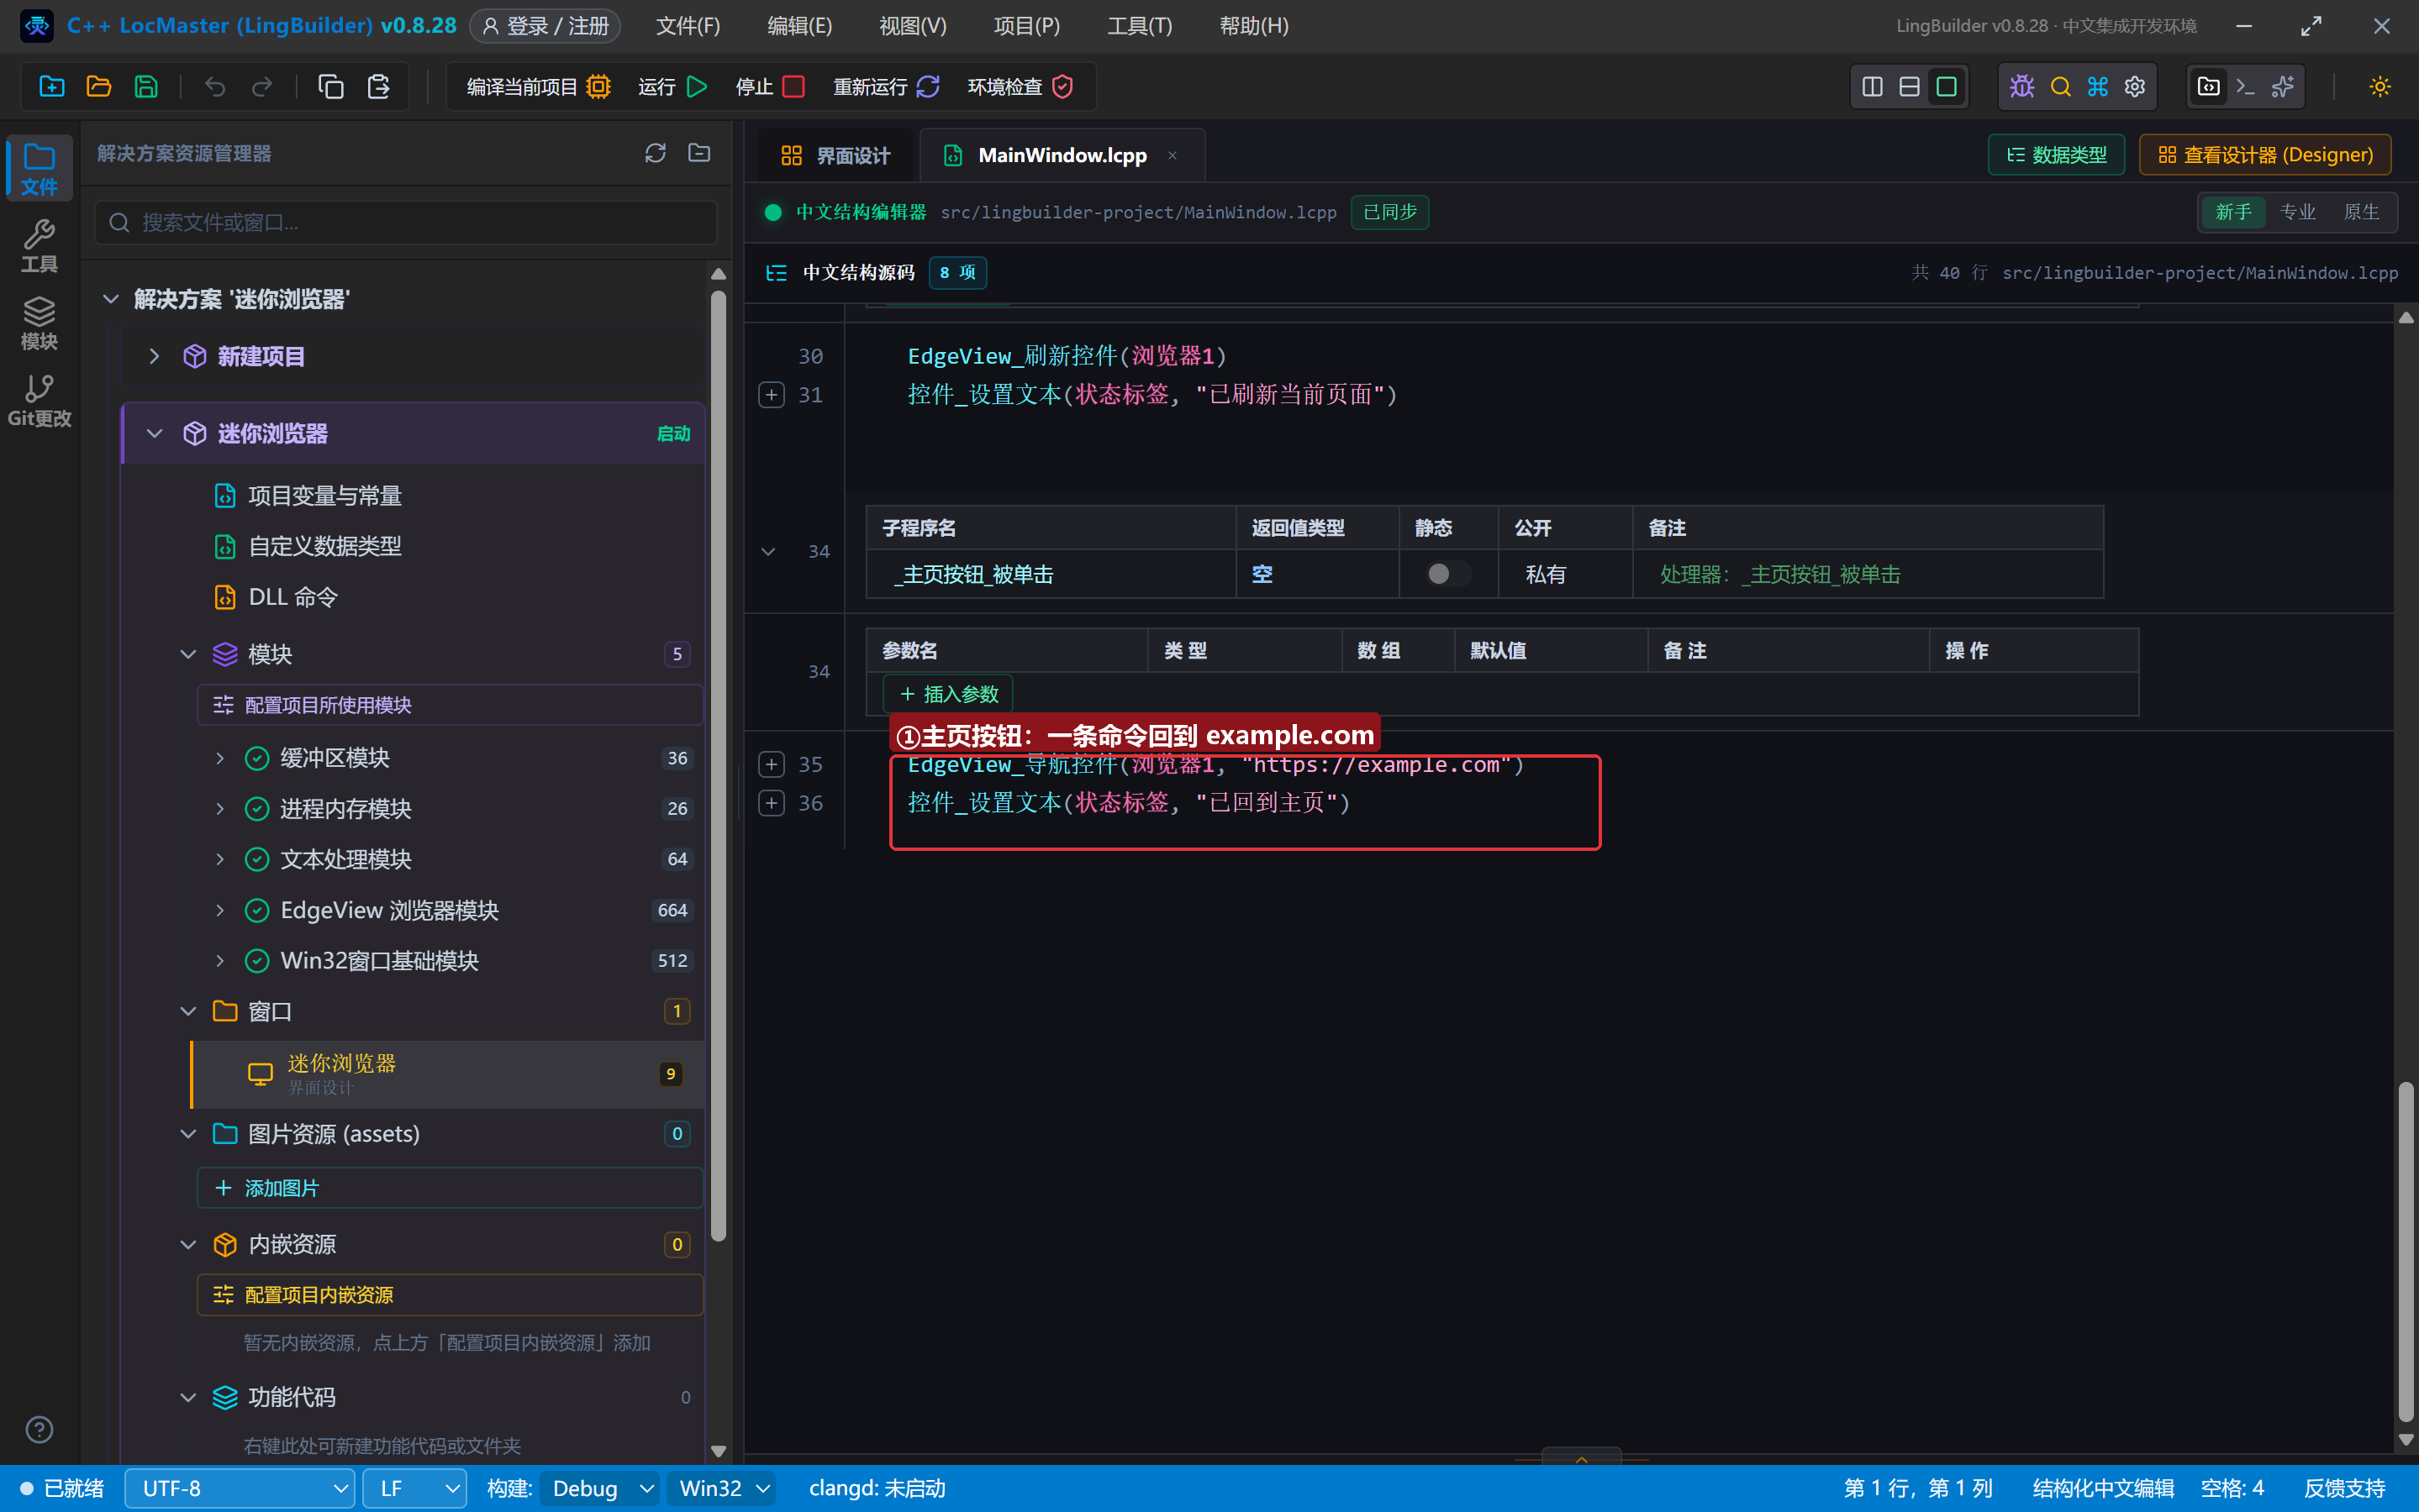
Task: Open the 工具(T) menu
Action: 1140,26
